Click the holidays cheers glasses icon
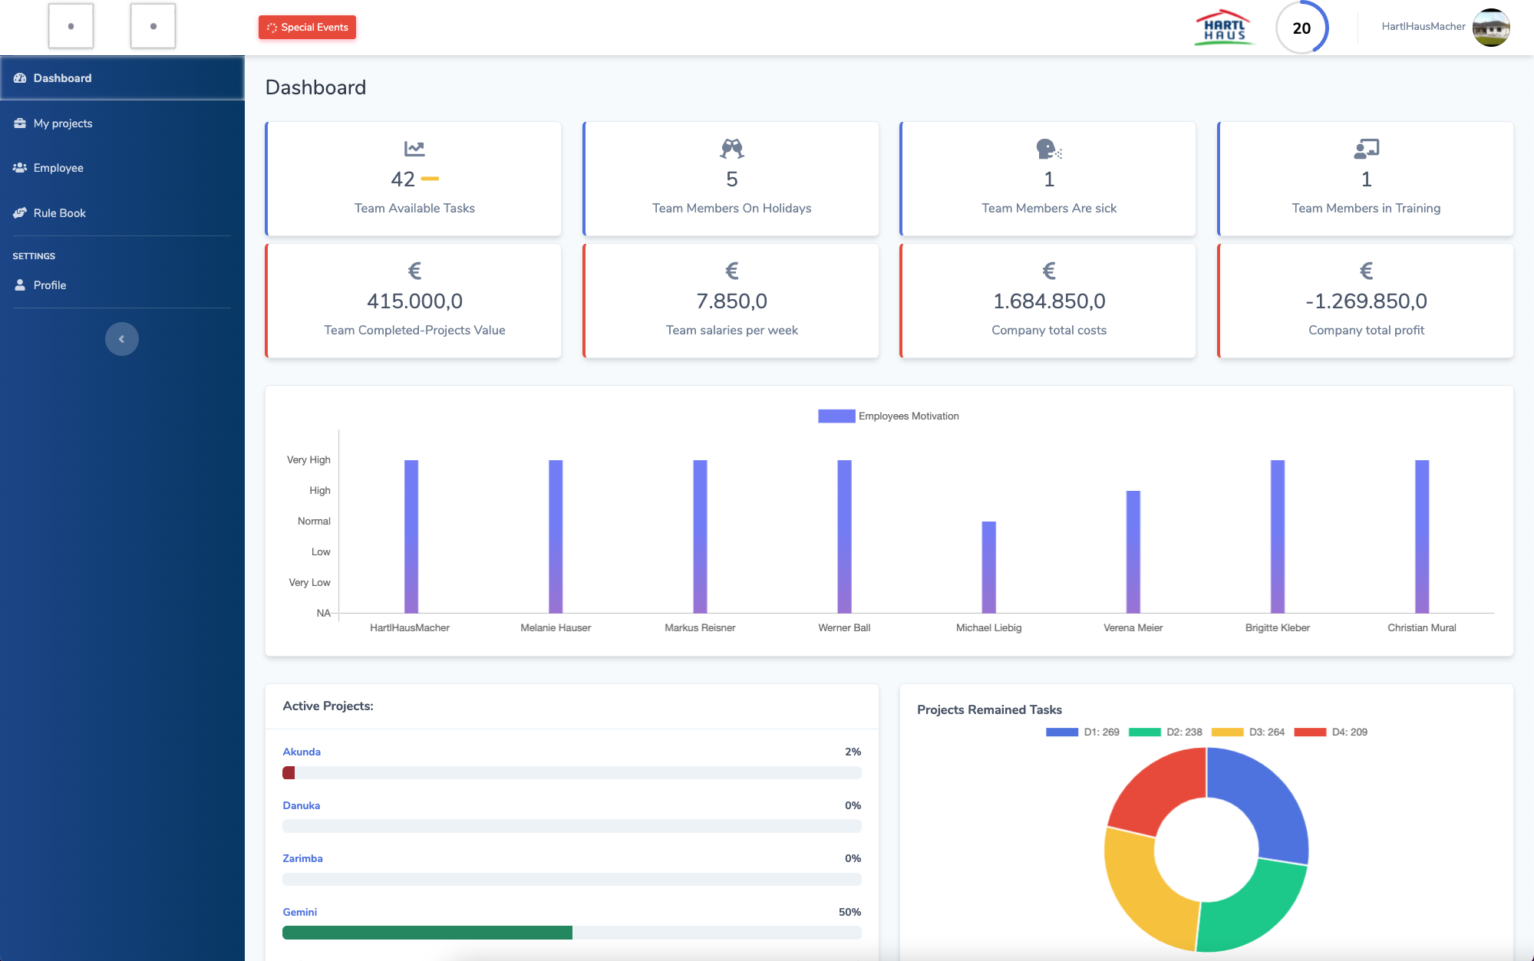1534x961 pixels. (732, 148)
